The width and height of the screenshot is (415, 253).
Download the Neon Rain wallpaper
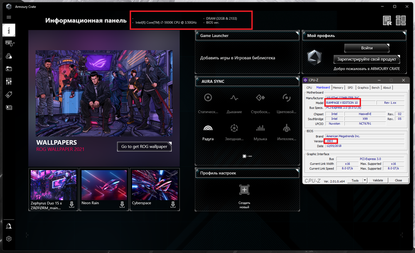pos(122,204)
